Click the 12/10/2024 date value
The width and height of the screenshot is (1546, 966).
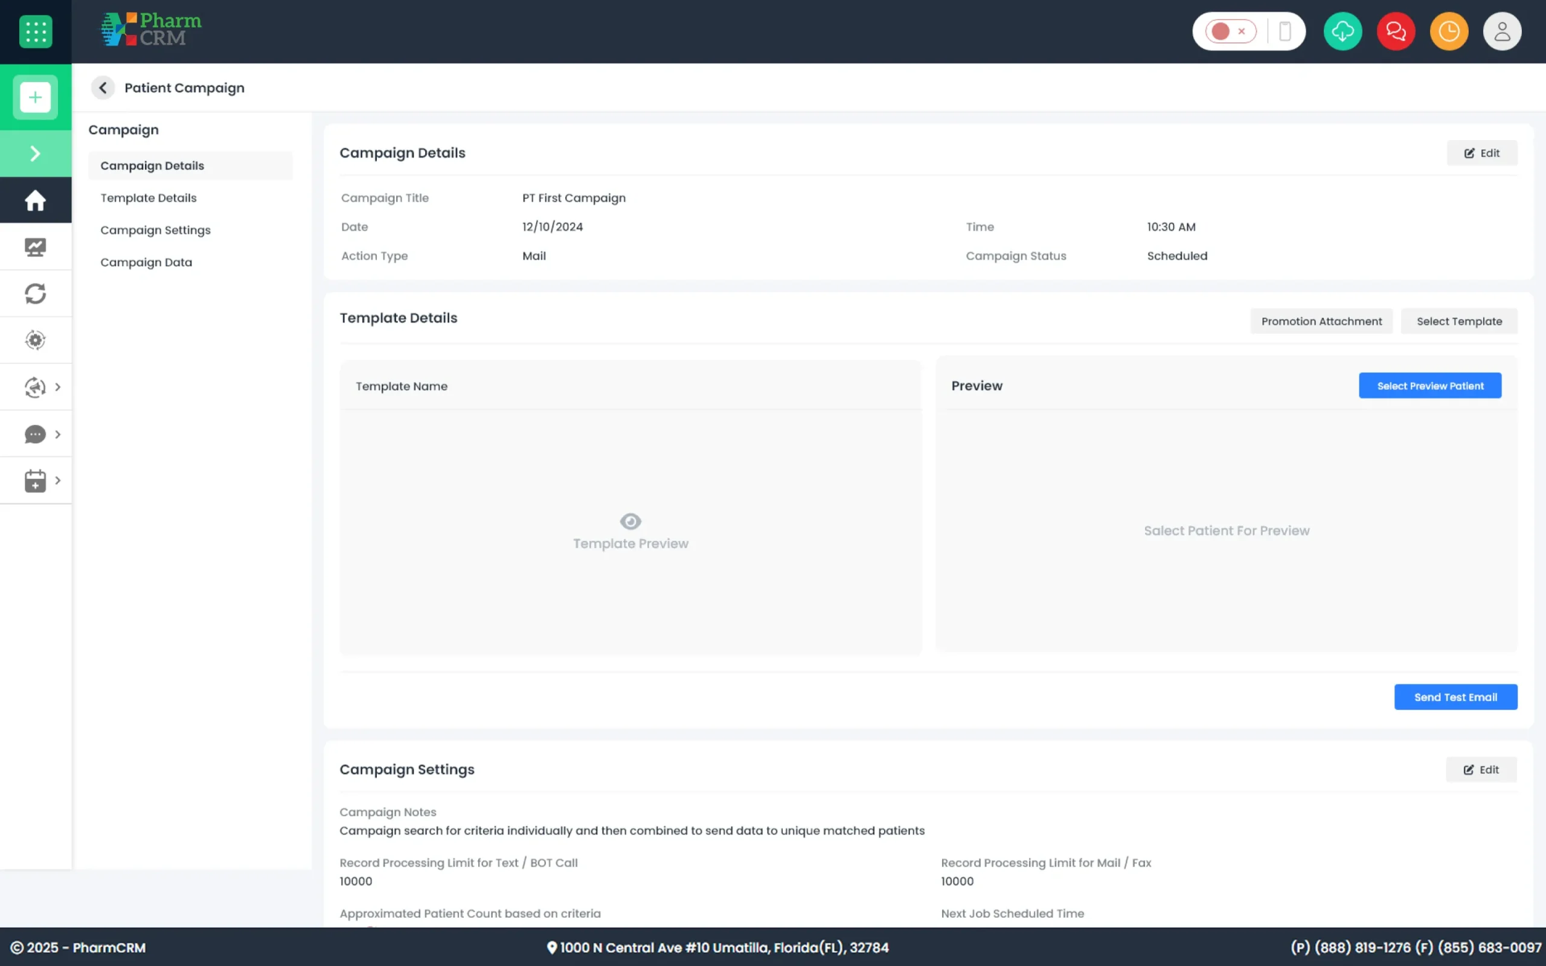pos(553,227)
